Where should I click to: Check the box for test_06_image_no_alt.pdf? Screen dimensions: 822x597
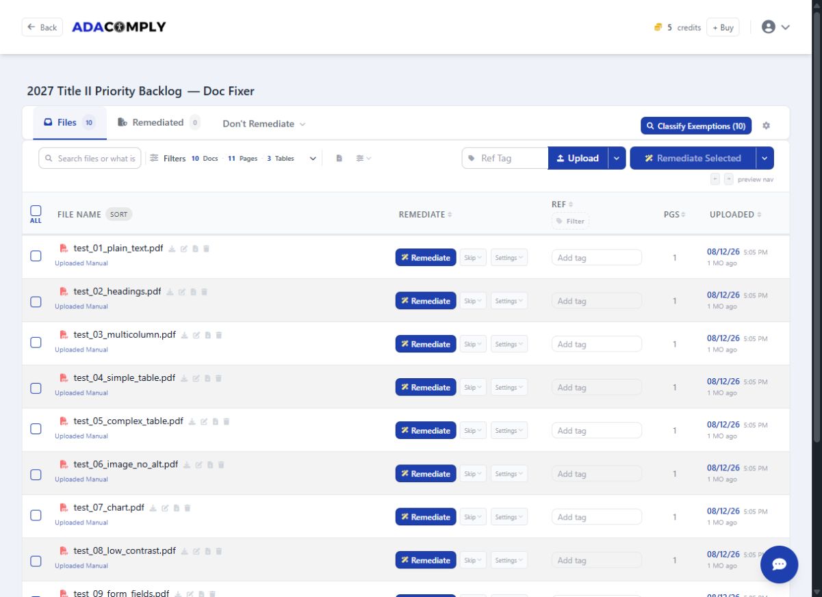[36, 474]
